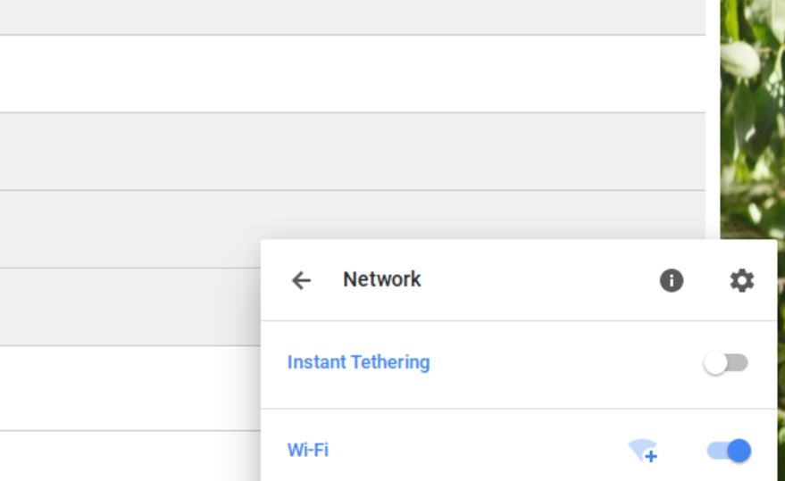Viewport: 785px width, 481px height.
Task: Go back using the arrow beside Network
Action: (301, 280)
